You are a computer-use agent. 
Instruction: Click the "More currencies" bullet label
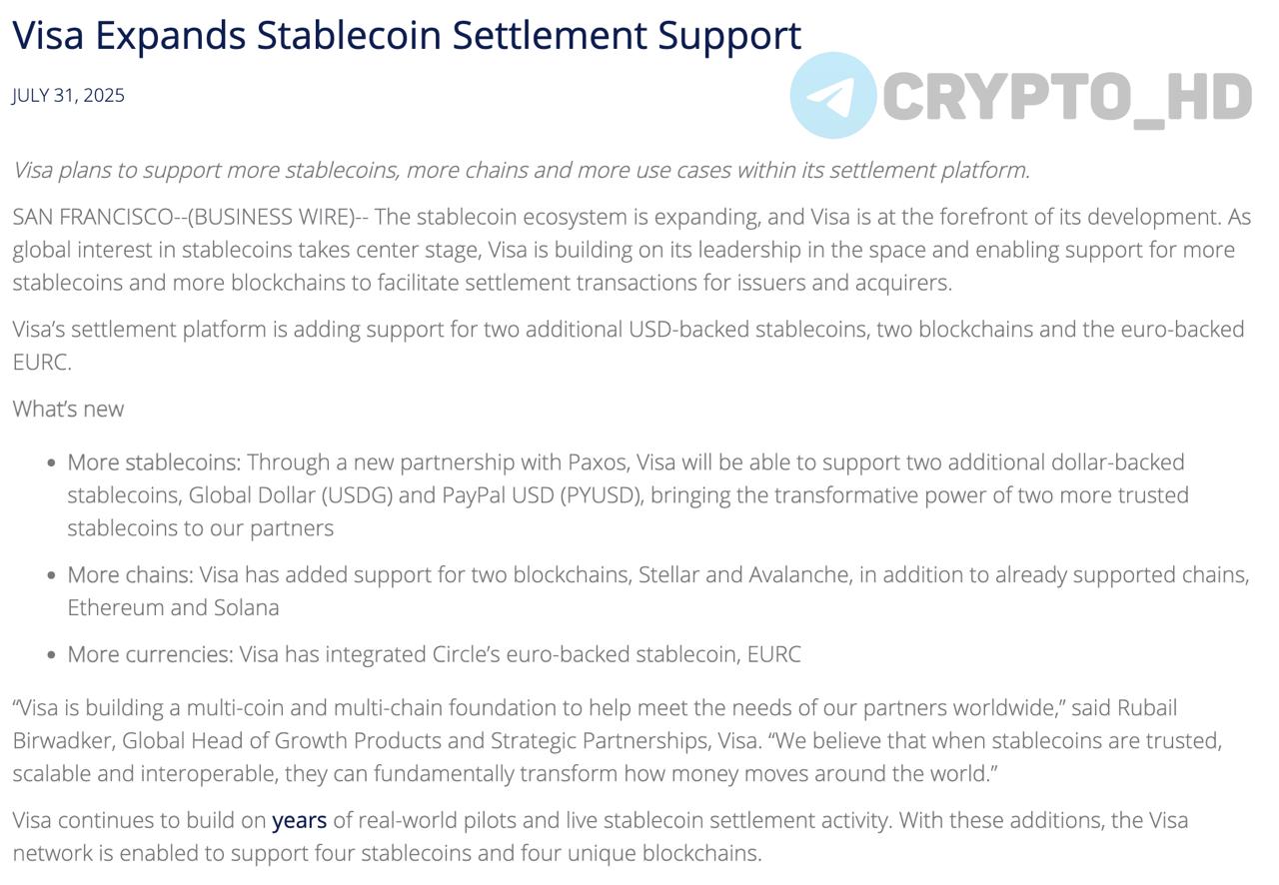pos(150,654)
